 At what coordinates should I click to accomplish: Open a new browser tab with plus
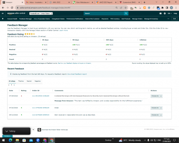tap(144, 2)
